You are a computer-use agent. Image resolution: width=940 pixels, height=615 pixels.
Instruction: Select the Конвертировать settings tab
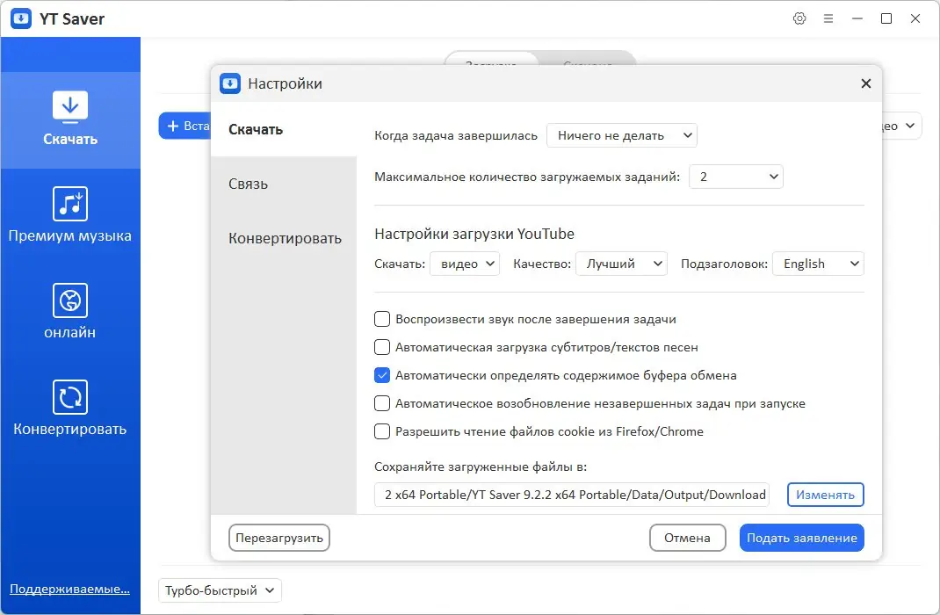[285, 238]
